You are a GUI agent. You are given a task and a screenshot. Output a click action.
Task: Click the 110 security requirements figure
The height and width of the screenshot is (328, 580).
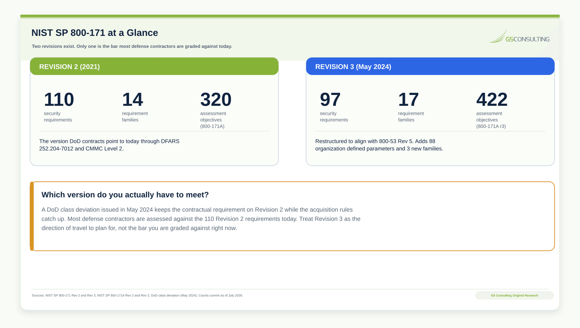(x=59, y=99)
